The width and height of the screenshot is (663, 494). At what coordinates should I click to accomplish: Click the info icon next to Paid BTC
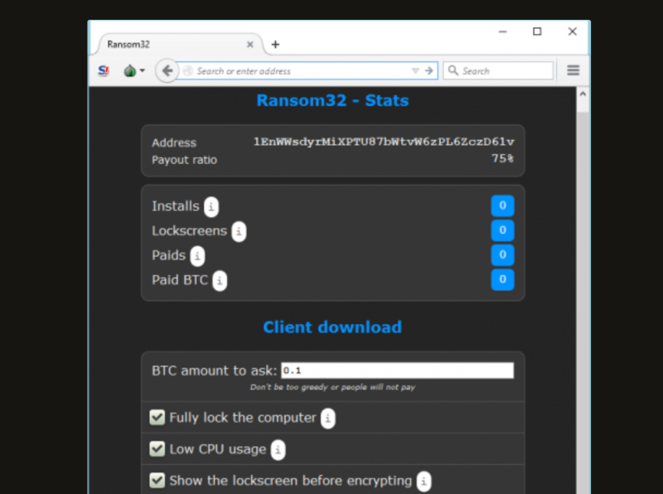[x=219, y=281]
